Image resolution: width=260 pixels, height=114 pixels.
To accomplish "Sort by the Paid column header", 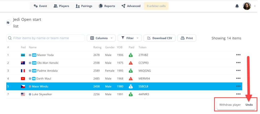I will coord(132,47).
